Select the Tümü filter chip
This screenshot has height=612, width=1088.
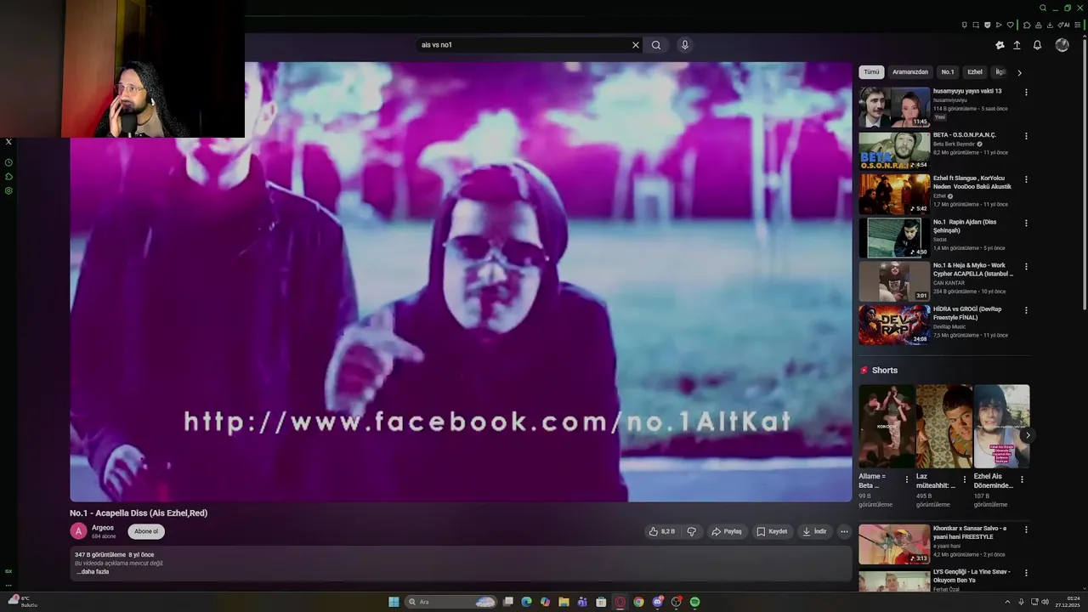(x=871, y=72)
